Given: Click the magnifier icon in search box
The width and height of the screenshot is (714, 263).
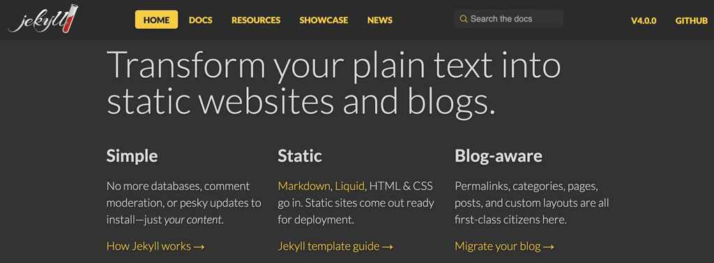Looking at the screenshot, I should click(464, 19).
